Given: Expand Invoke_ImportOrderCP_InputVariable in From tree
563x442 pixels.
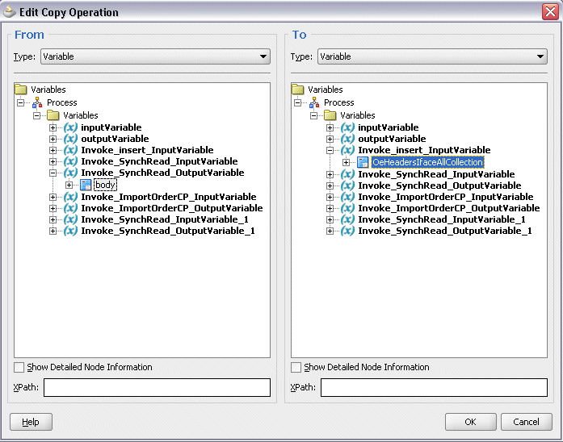Looking at the screenshot, I should pos(53,197).
